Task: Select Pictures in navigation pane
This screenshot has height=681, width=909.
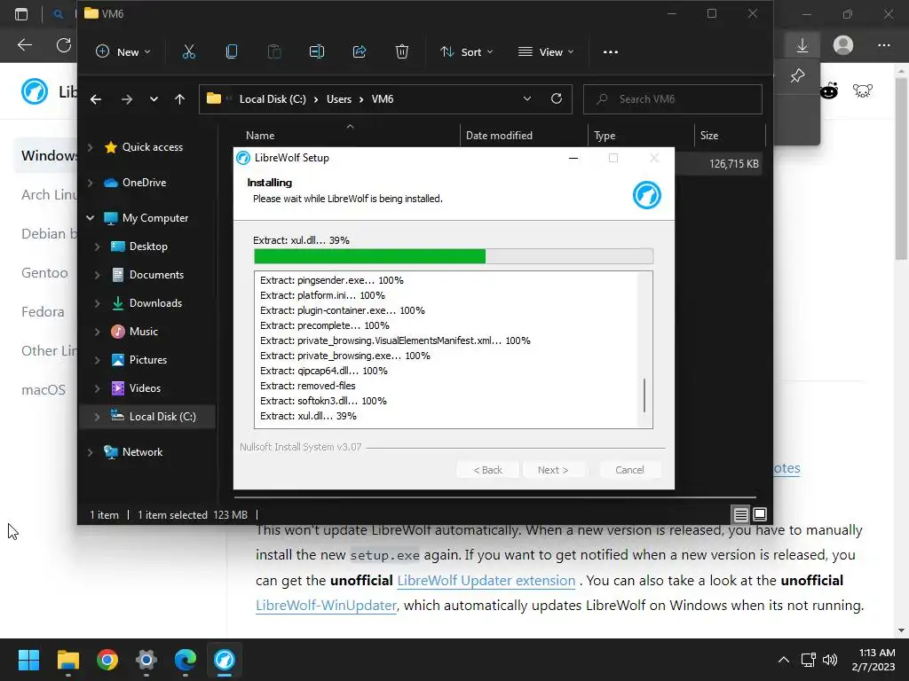Action: click(x=148, y=360)
